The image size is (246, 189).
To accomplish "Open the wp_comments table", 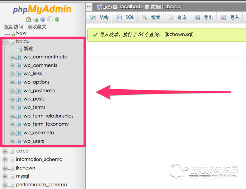I will [x=40, y=65].
